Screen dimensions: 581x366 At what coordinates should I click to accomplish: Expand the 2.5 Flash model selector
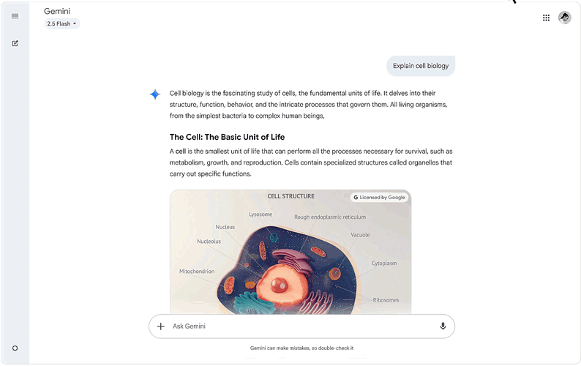pyautogui.click(x=62, y=23)
